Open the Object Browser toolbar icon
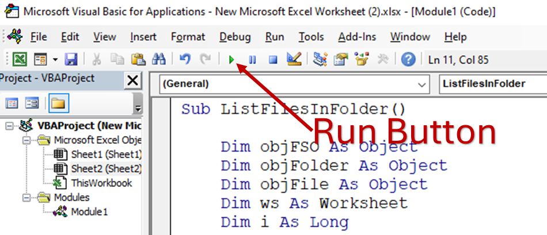 point(362,60)
